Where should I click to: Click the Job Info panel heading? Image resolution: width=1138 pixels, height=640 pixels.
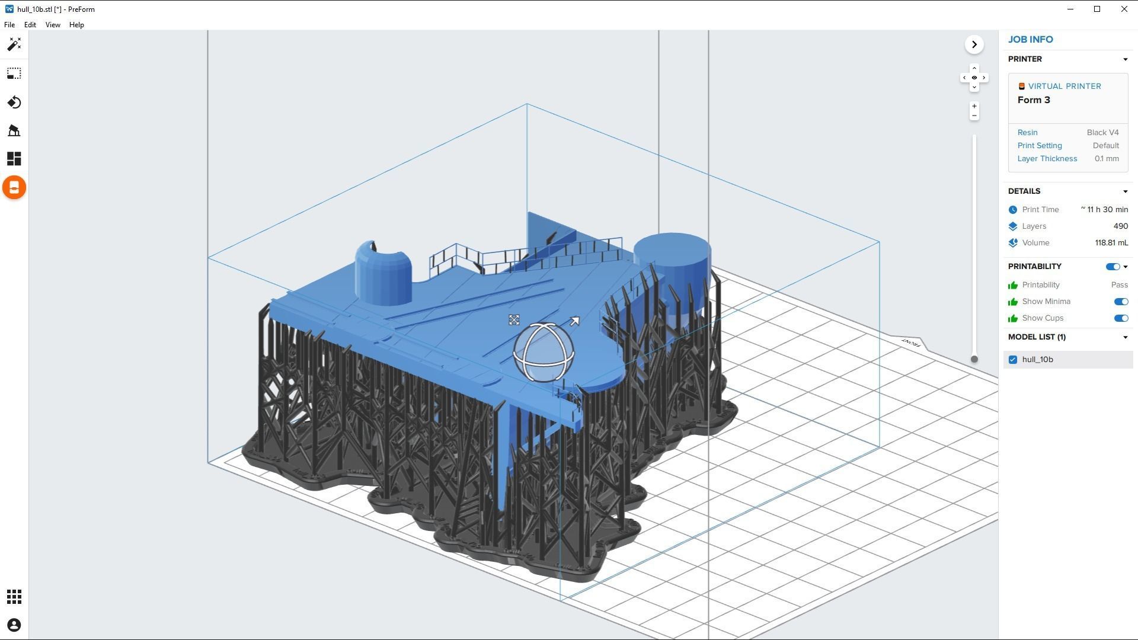pyautogui.click(x=1030, y=40)
